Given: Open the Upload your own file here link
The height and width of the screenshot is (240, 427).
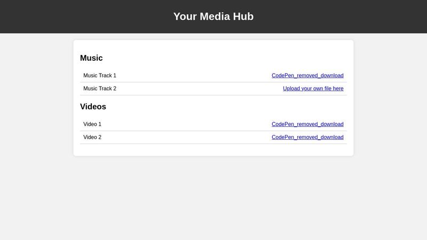Looking at the screenshot, I should click(313, 89).
